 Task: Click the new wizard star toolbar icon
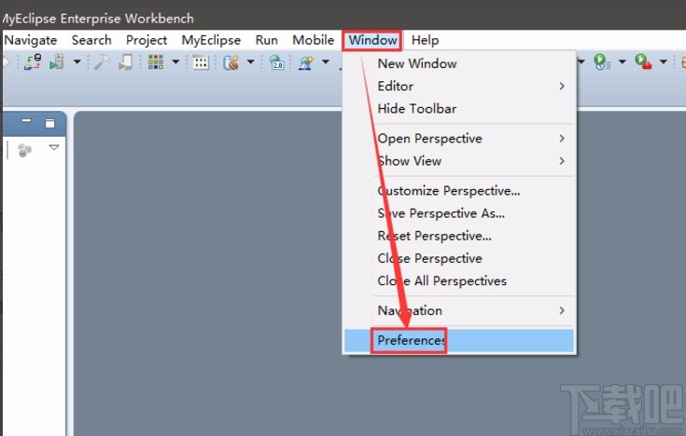pyautogui.click(x=306, y=62)
